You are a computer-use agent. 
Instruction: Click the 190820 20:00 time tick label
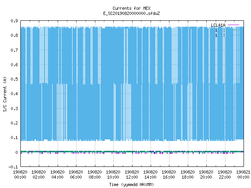[206, 175]
